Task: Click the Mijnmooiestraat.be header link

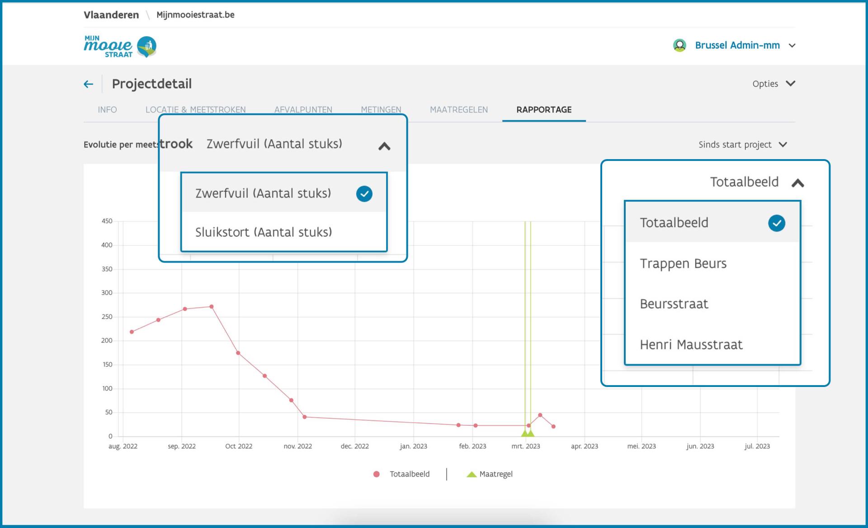Action: 195,15
